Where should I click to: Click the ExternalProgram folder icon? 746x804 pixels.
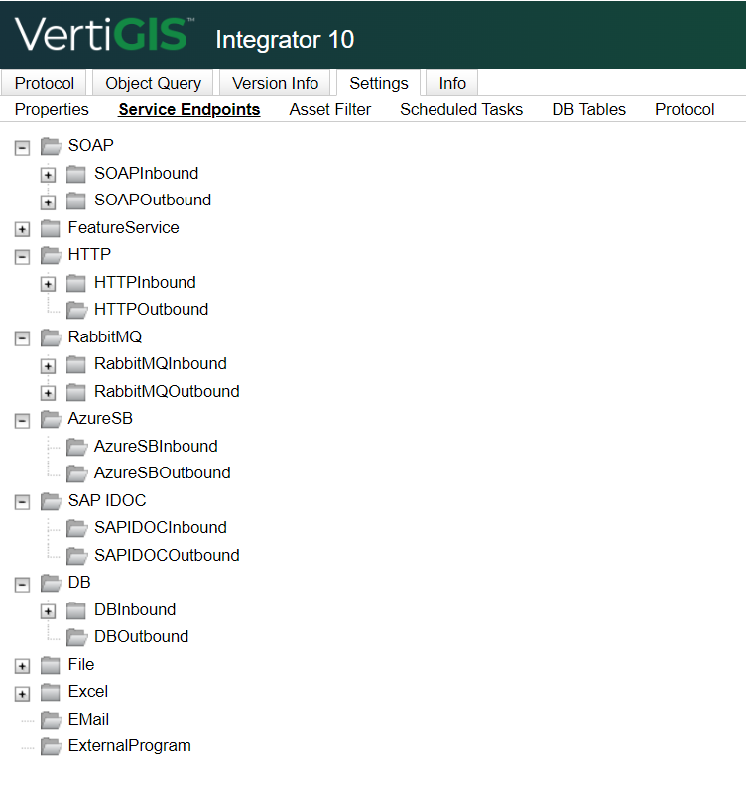point(52,746)
